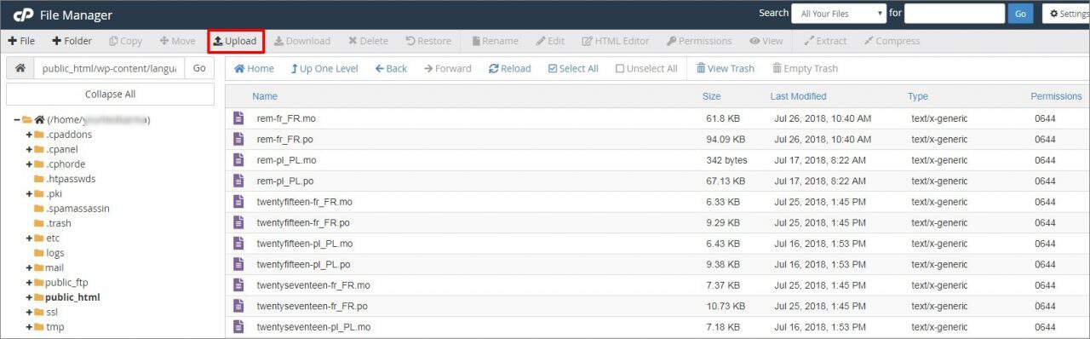Reload the file listing
1090x339 pixels.
[x=509, y=68]
